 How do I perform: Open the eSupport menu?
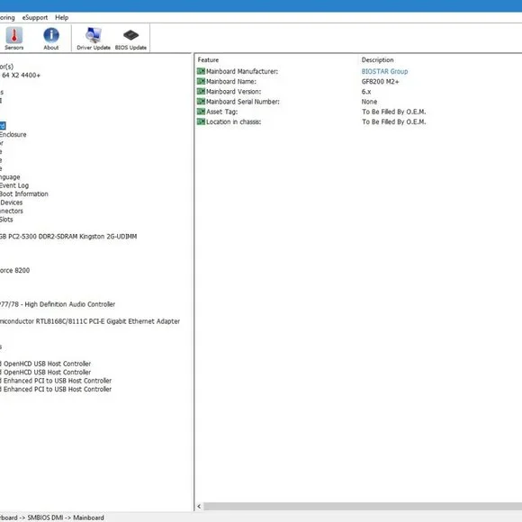(34, 18)
